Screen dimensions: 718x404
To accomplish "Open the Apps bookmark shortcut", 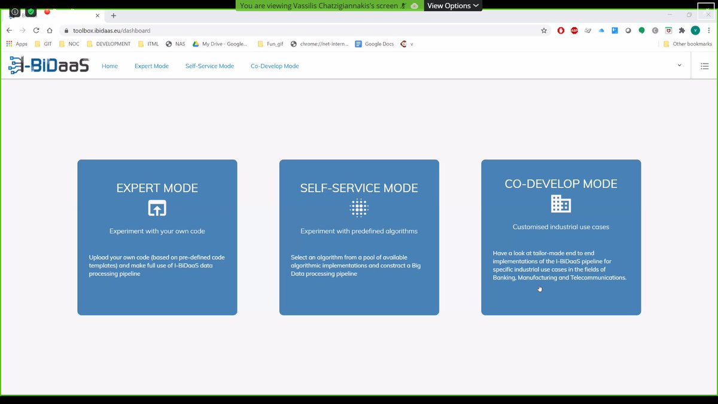I will click(17, 44).
